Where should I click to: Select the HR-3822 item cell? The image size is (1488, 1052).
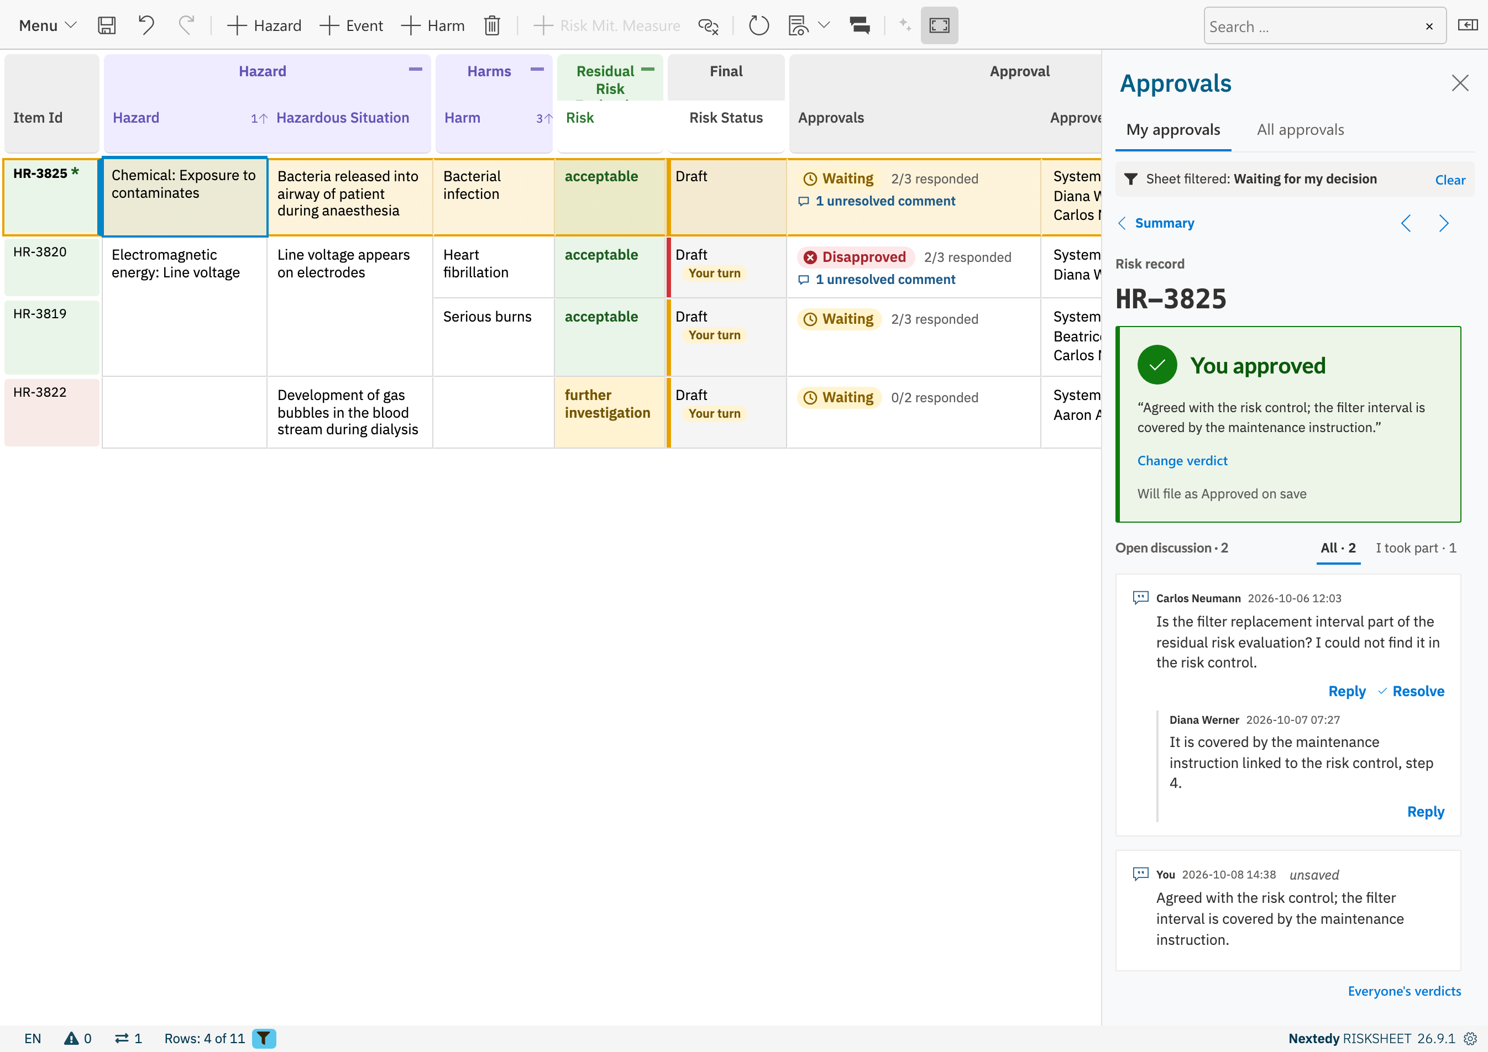pyautogui.click(x=52, y=412)
